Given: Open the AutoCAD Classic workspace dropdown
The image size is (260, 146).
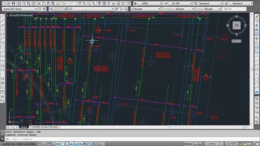Looking at the screenshot, I should (x=19, y=9).
